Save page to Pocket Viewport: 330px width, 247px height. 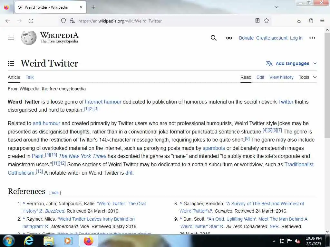299,21
